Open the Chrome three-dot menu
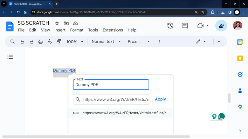Viewport: 248px width, 139px height. tap(244, 12)
